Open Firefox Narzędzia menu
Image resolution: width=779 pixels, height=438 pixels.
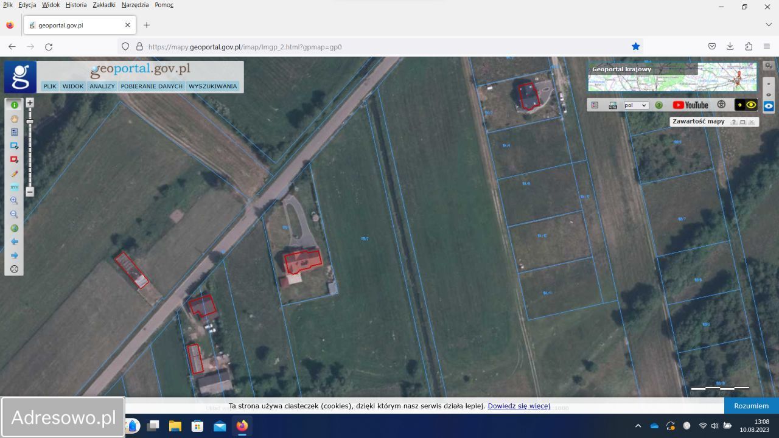pyautogui.click(x=135, y=5)
